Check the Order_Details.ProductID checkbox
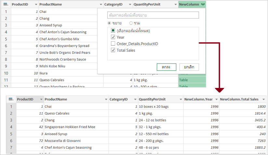Screen dimensions: 268x155 tap(113, 44)
